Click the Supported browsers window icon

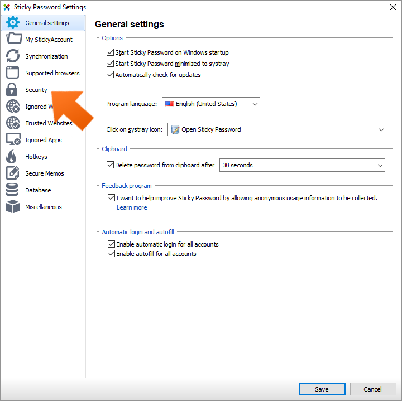pyautogui.click(x=12, y=73)
